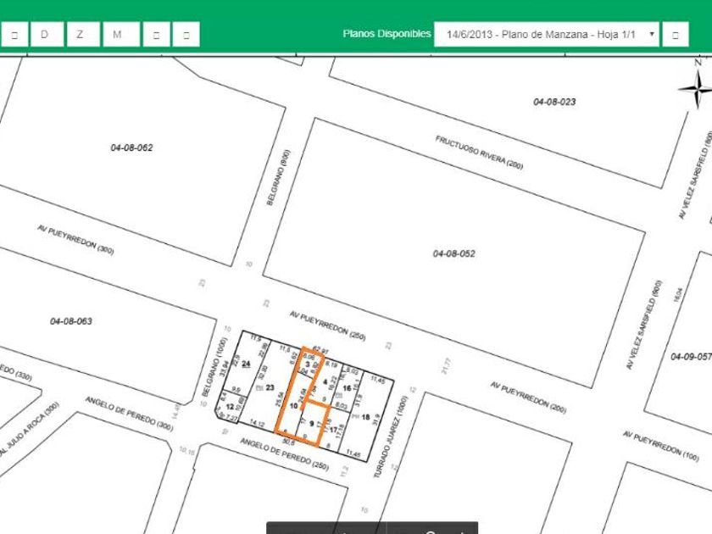712x534 pixels.
Task: Click the TURRADO JUAREZ (1000) street label
Action: coord(391,437)
